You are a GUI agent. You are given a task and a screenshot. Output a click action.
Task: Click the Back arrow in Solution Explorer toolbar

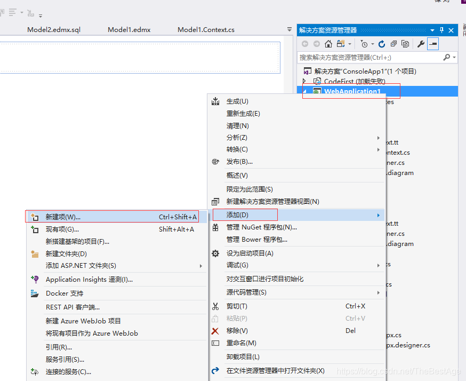click(305, 44)
